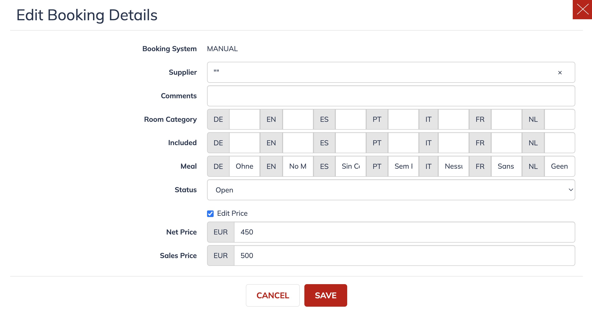This screenshot has height=313, width=592.
Task: Close the Edit Booking Details dialog
Action: point(582,10)
